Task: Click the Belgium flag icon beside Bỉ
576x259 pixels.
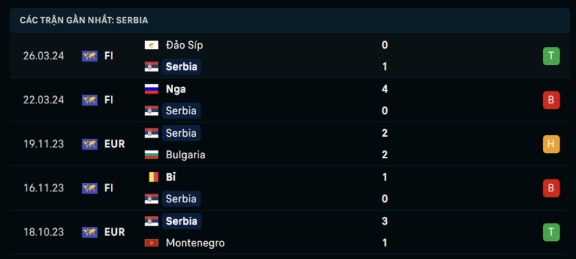Action: click(151, 177)
